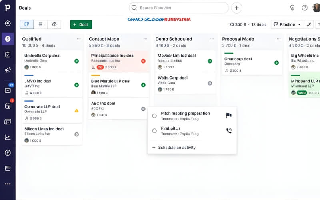Select the Deals dollar icon in sidebar

click(x=8, y=39)
